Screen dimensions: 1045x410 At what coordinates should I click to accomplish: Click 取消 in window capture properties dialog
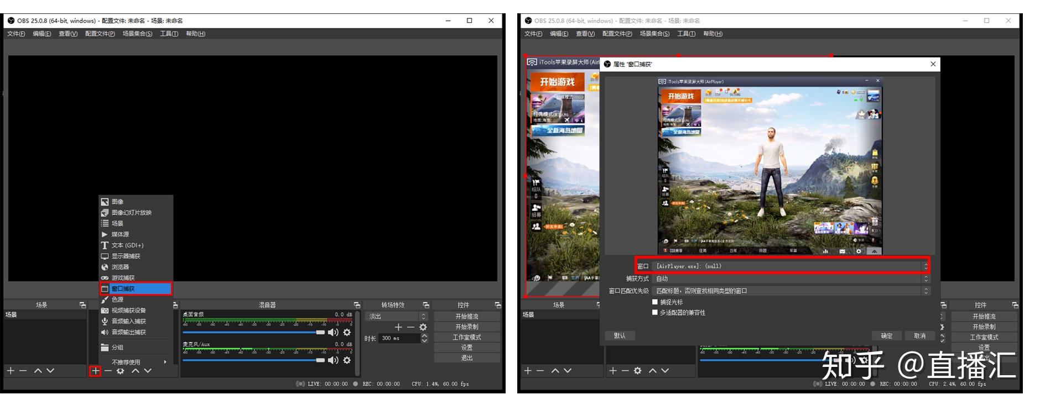(x=919, y=336)
